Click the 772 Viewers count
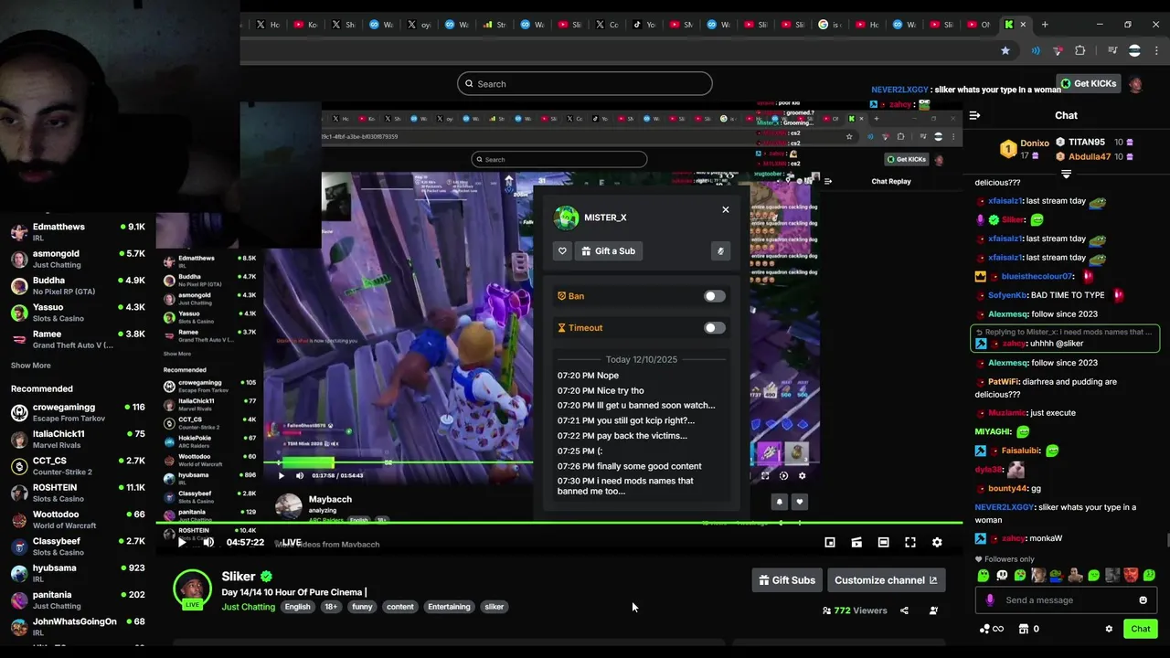Image resolution: width=1170 pixels, height=658 pixels. tap(855, 610)
